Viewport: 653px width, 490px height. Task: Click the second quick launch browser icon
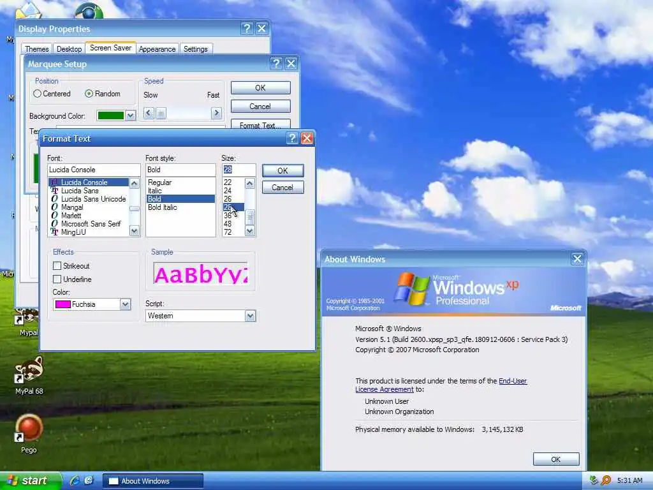[x=89, y=481]
